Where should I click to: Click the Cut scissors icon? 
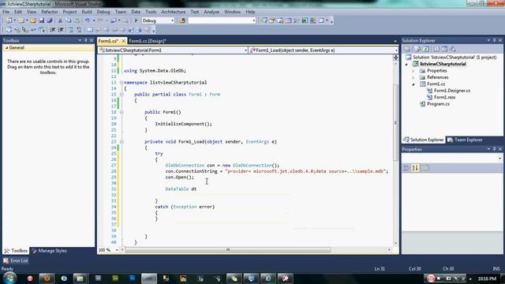point(60,21)
